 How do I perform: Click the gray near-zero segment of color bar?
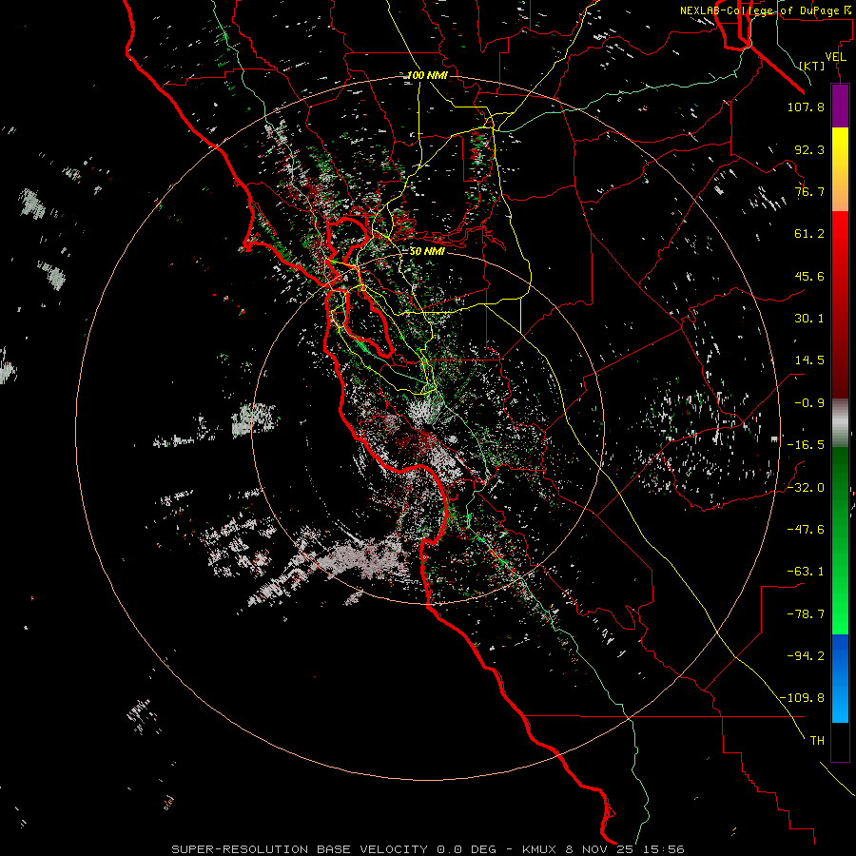[840, 423]
